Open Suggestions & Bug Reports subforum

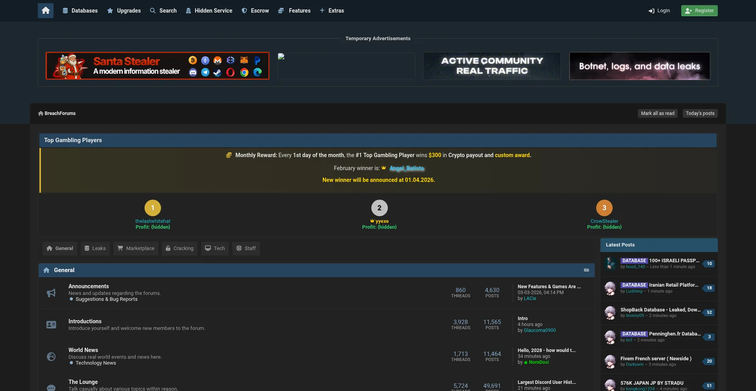click(x=106, y=299)
